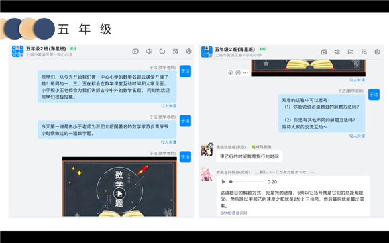
Task: Click the DAMO语音识别 link
Action: pyautogui.click(x=233, y=213)
